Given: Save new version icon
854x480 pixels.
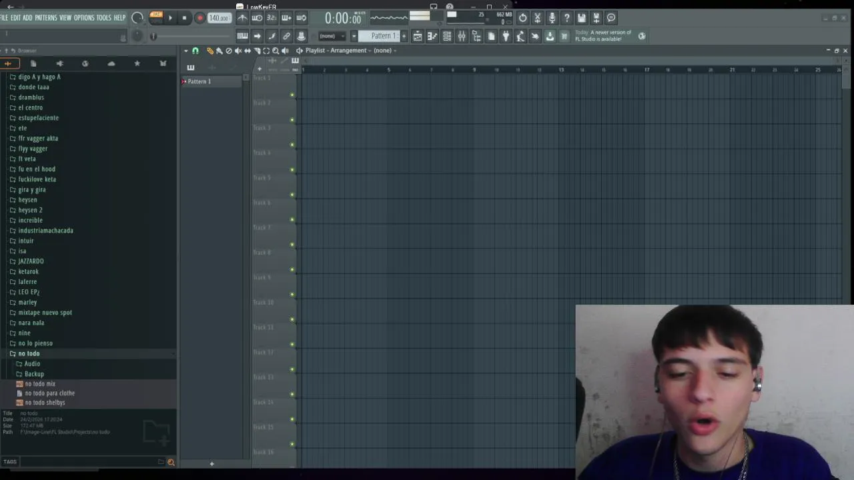Looking at the screenshot, I should (x=596, y=18).
